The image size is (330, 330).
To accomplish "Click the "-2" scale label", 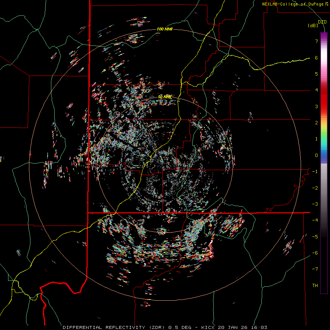I will tap(315, 188).
